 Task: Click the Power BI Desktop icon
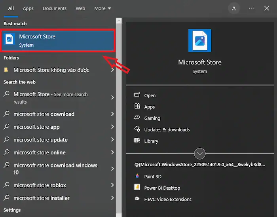click(137, 187)
